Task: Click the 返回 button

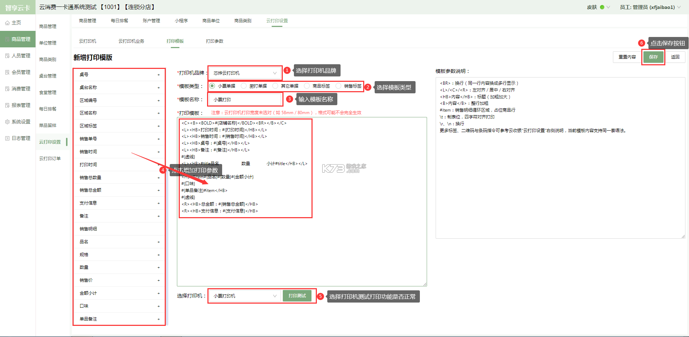Action: pos(675,57)
